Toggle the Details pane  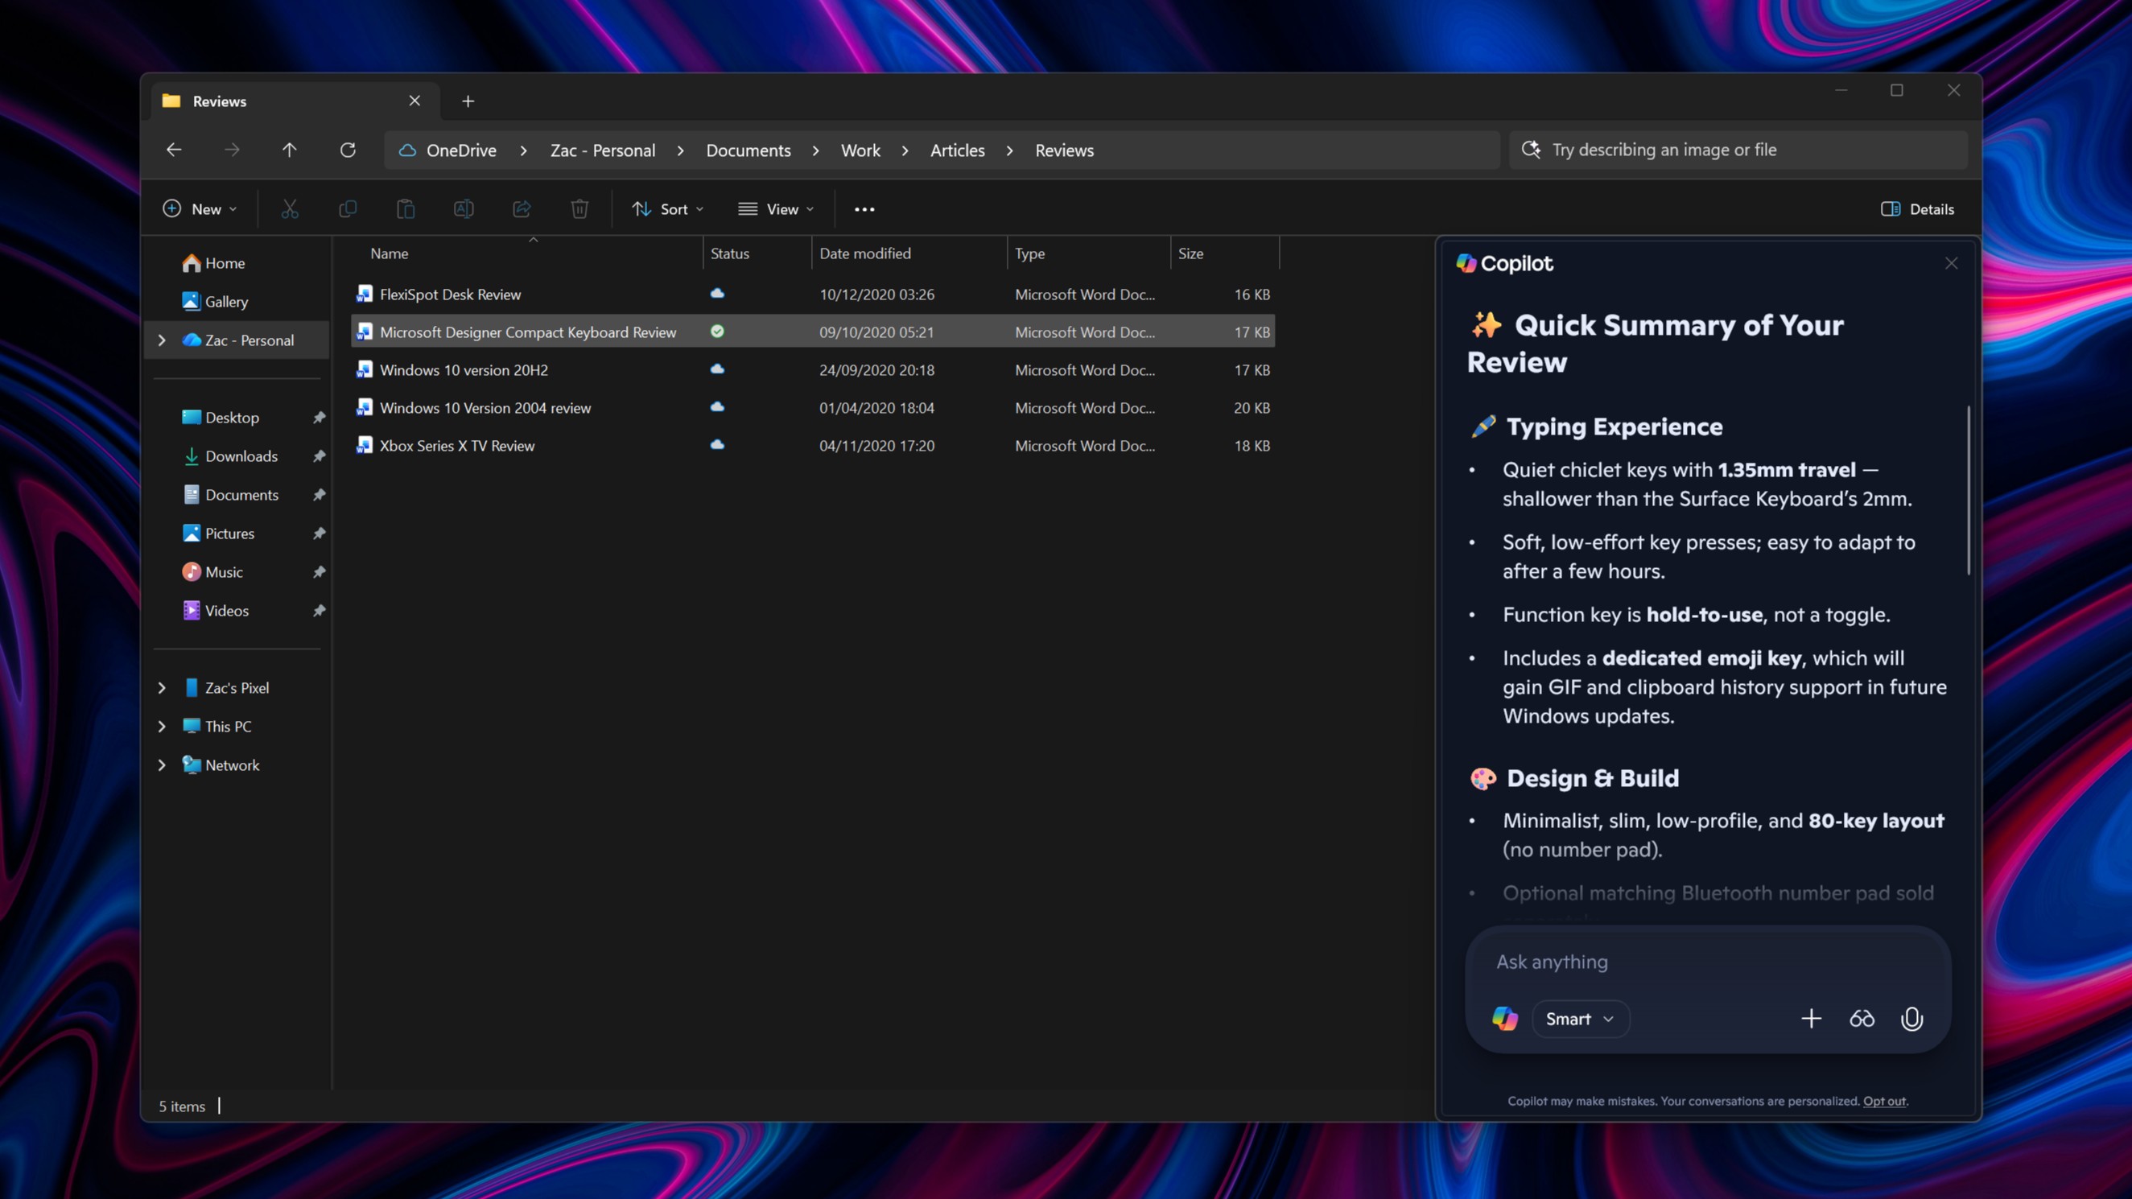(1918, 208)
